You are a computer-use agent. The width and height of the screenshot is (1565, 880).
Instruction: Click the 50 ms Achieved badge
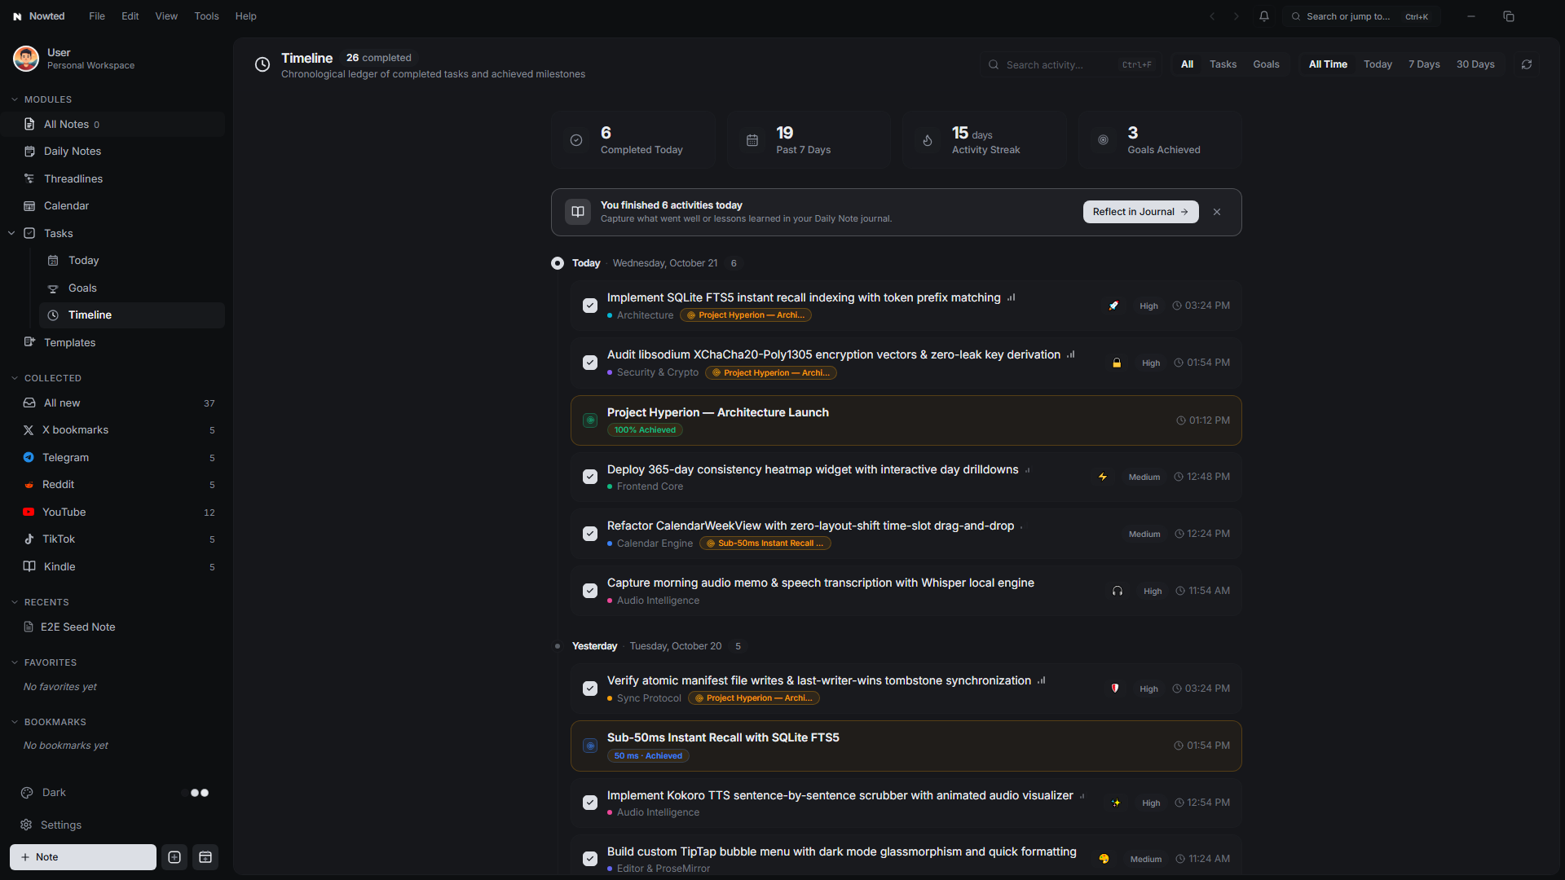(648, 756)
